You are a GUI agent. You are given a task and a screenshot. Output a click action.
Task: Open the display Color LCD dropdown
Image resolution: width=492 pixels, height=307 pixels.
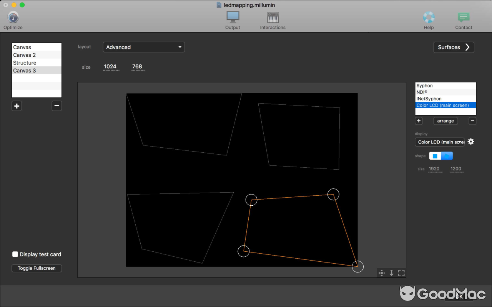440,142
